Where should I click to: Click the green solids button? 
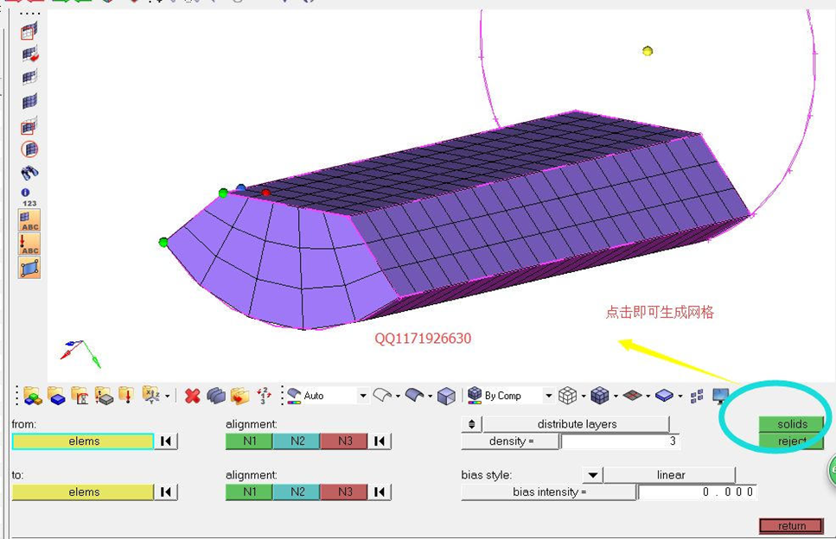[x=792, y=424]
